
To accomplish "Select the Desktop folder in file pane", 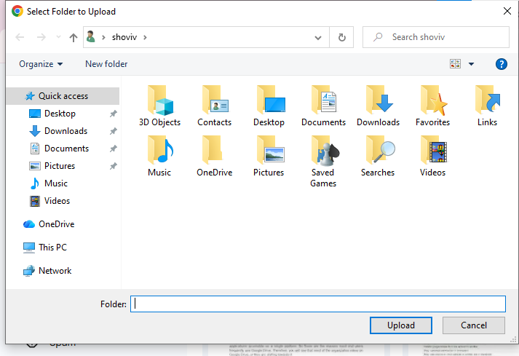I will click(x=269, y=106).
